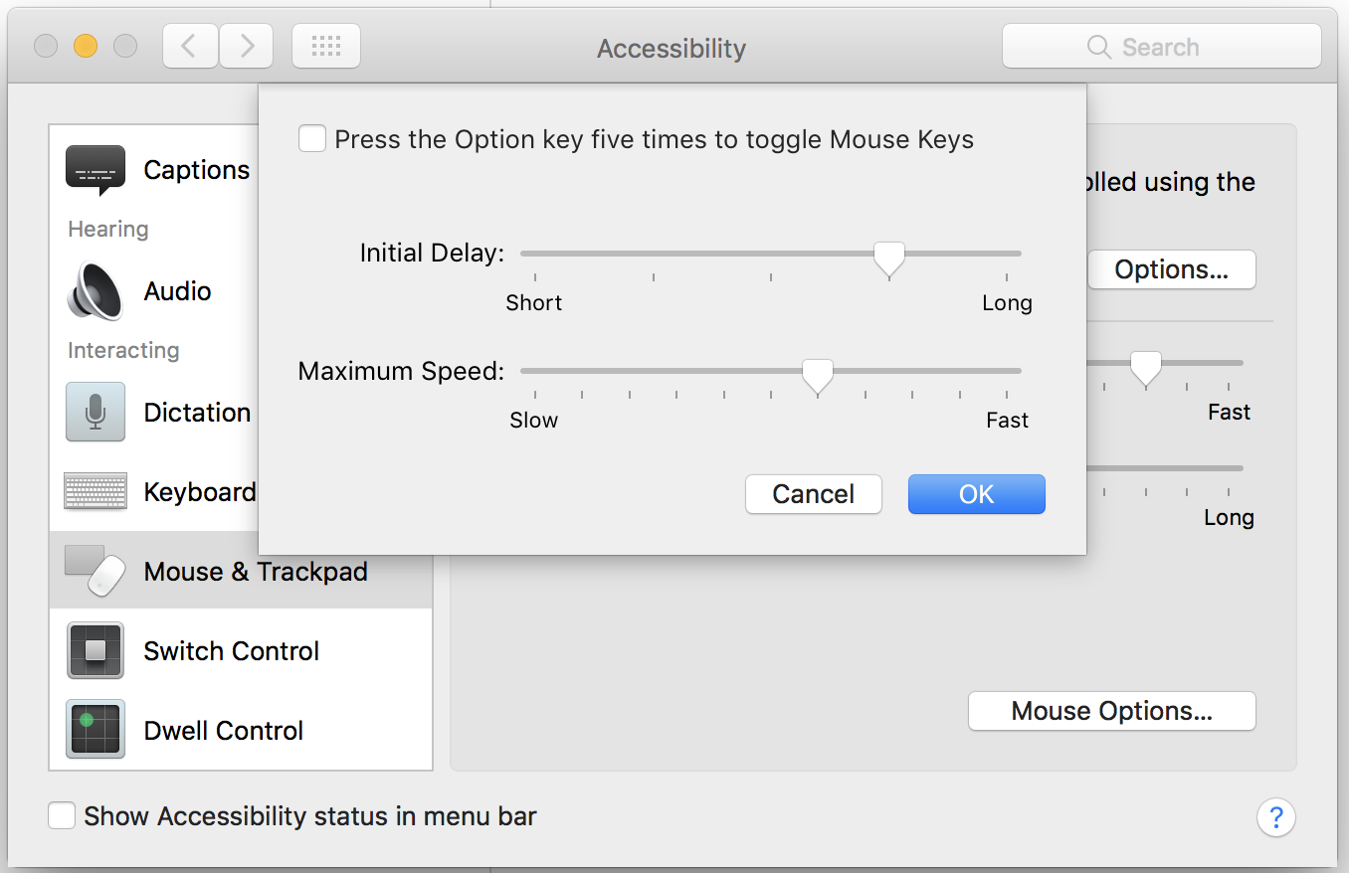
Task: Toggle Show Accessibility status in menu bar
Action: click(62, 816)
